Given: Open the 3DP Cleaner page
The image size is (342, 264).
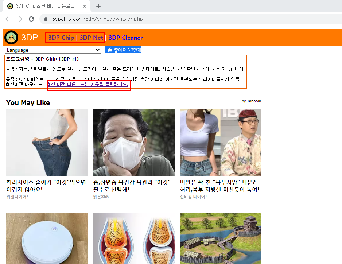Looking at the screenshot, I should coord(125,37).
